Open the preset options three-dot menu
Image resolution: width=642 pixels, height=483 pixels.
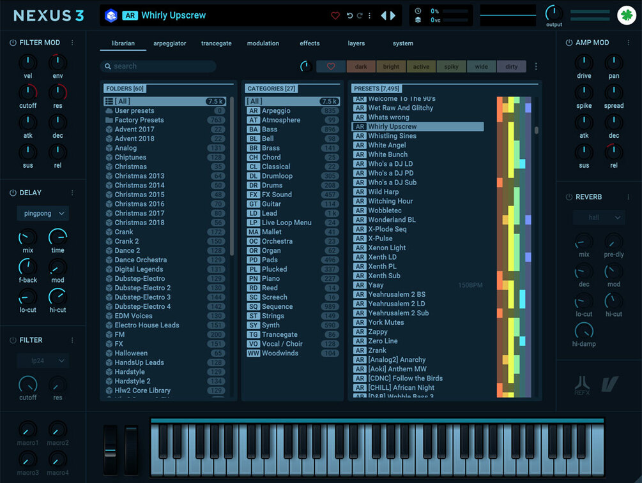point(369,15)
